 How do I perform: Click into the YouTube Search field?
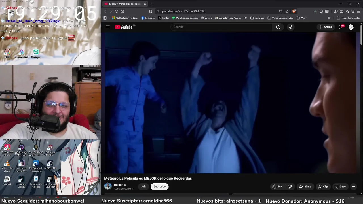point(221,27)
